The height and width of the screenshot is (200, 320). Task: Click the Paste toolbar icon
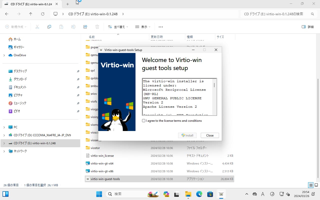[61, 27]
